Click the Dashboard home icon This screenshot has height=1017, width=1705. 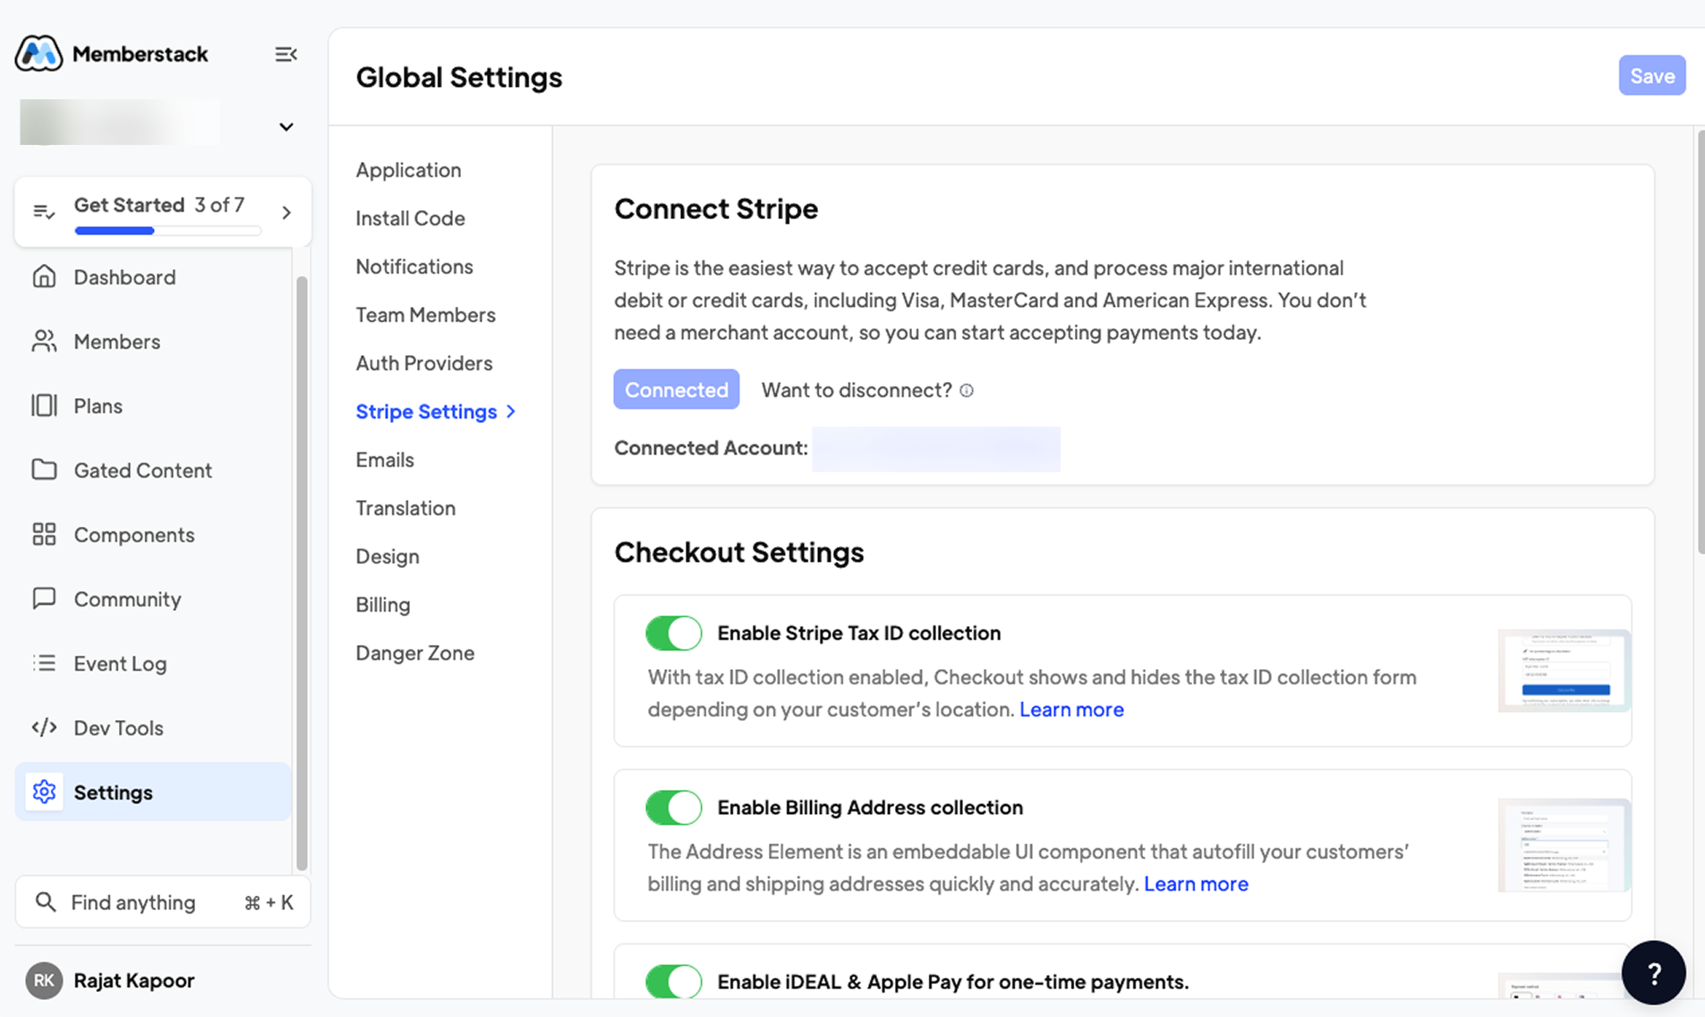tap(44, 276)
